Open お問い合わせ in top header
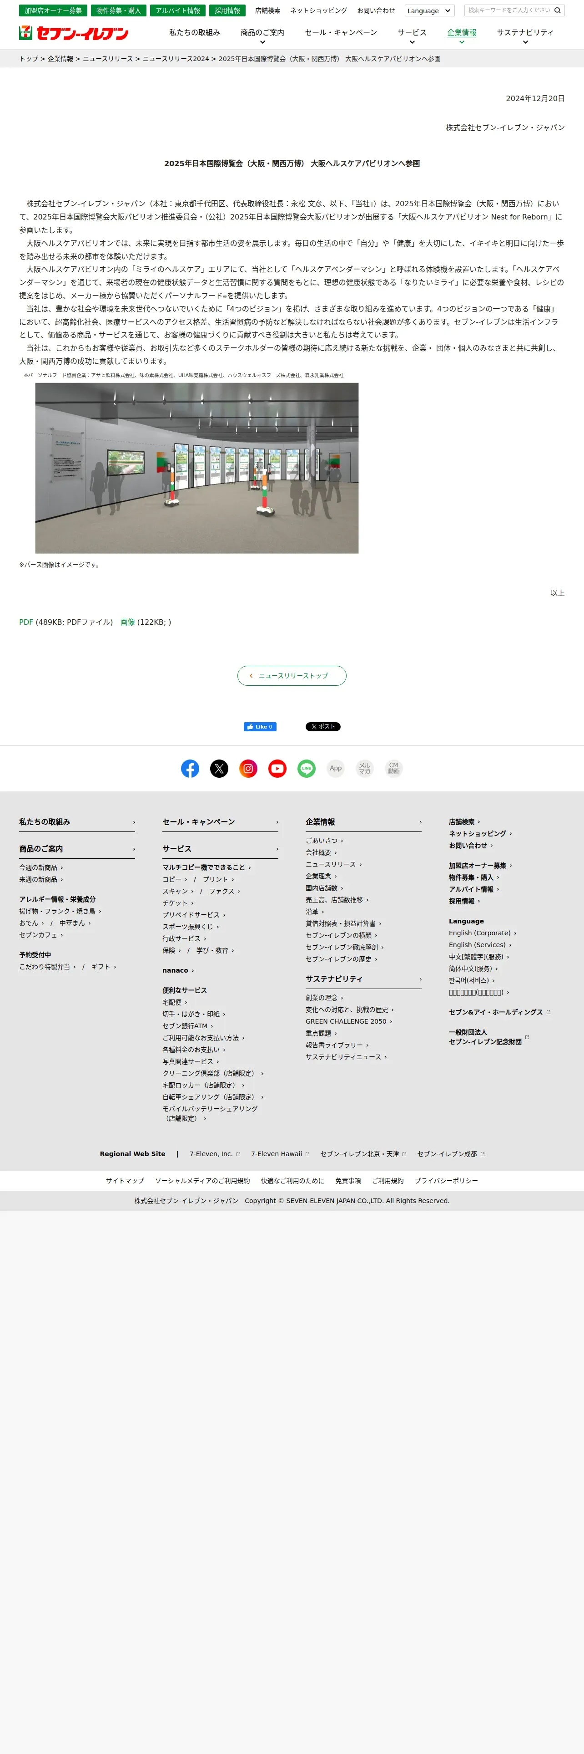Screen dimensions: 584x1754 (376, 11)
